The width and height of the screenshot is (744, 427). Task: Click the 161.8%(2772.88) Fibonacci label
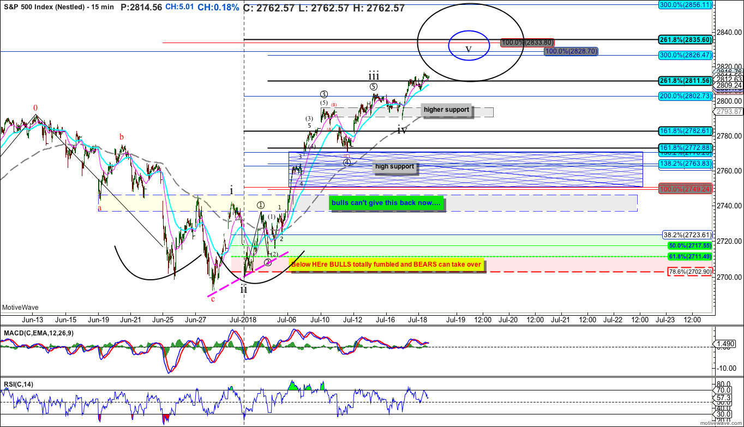[x=686, y=148]
